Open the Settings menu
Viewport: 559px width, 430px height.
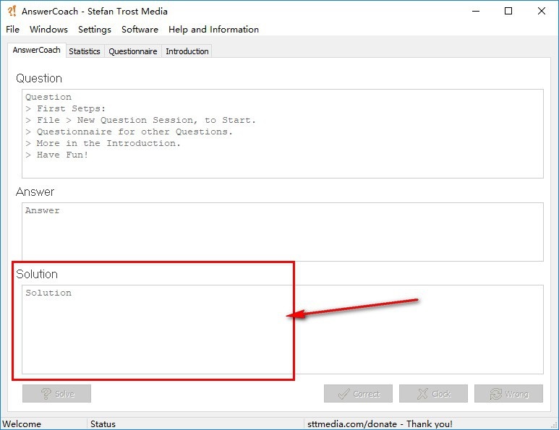[95, 29]
